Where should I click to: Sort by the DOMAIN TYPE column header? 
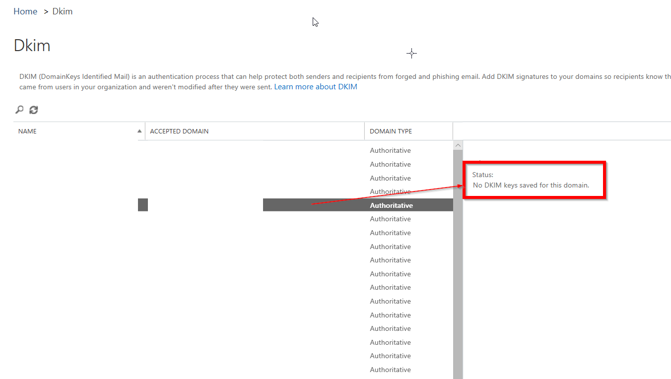point(391,131)
